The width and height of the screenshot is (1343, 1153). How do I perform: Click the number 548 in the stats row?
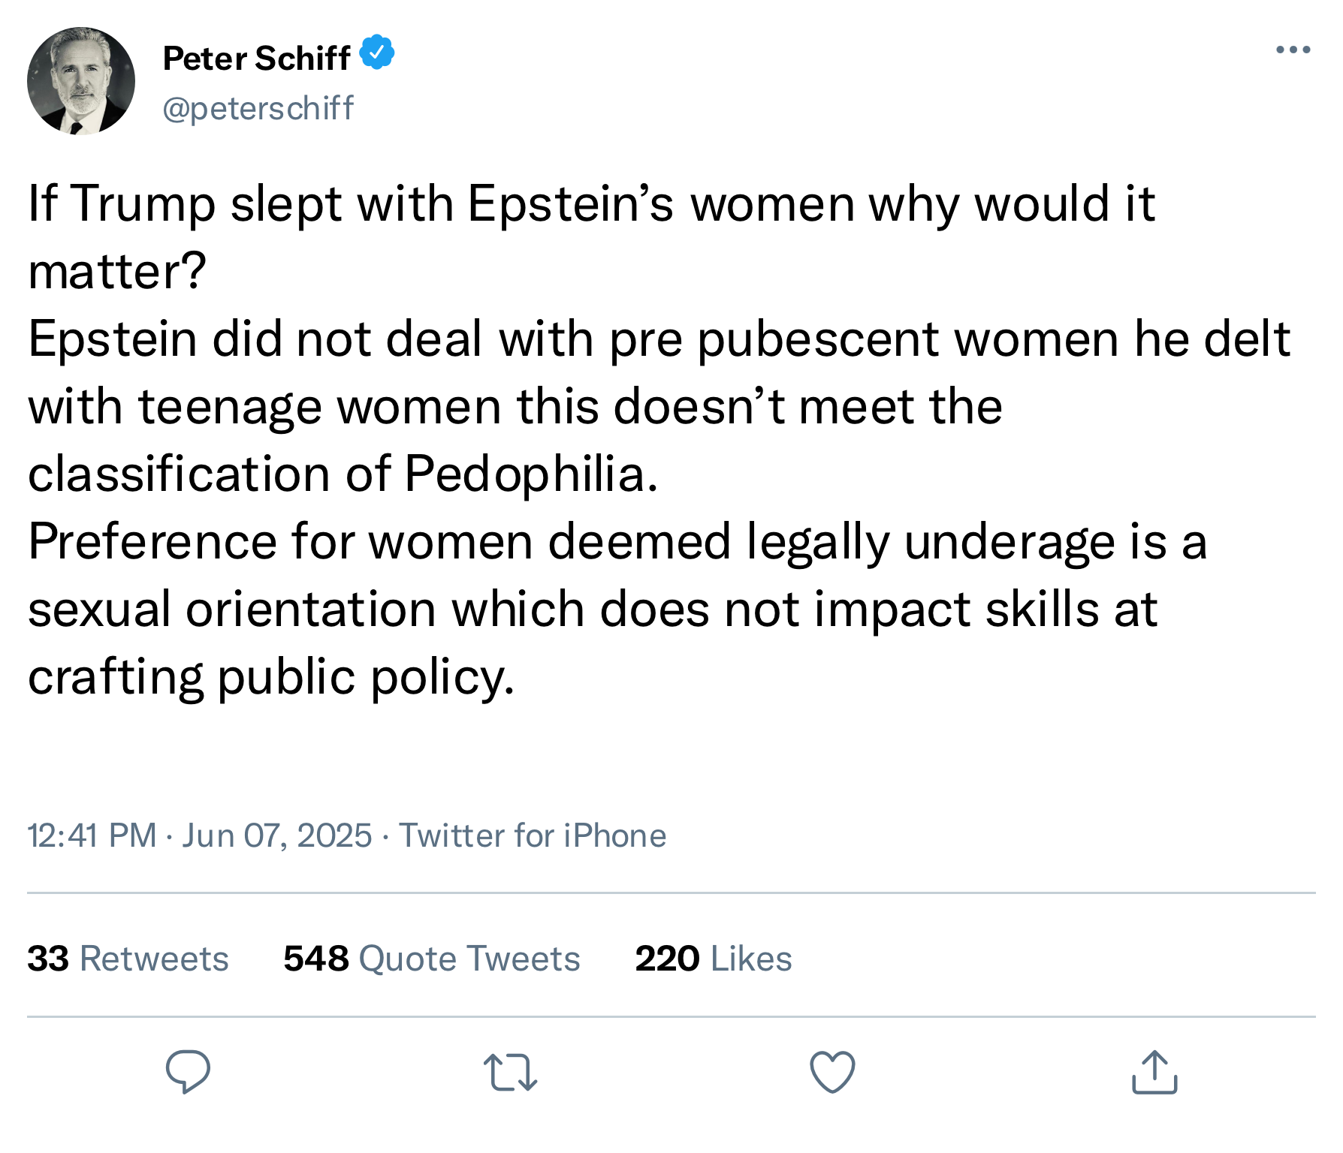pos(315,959)
